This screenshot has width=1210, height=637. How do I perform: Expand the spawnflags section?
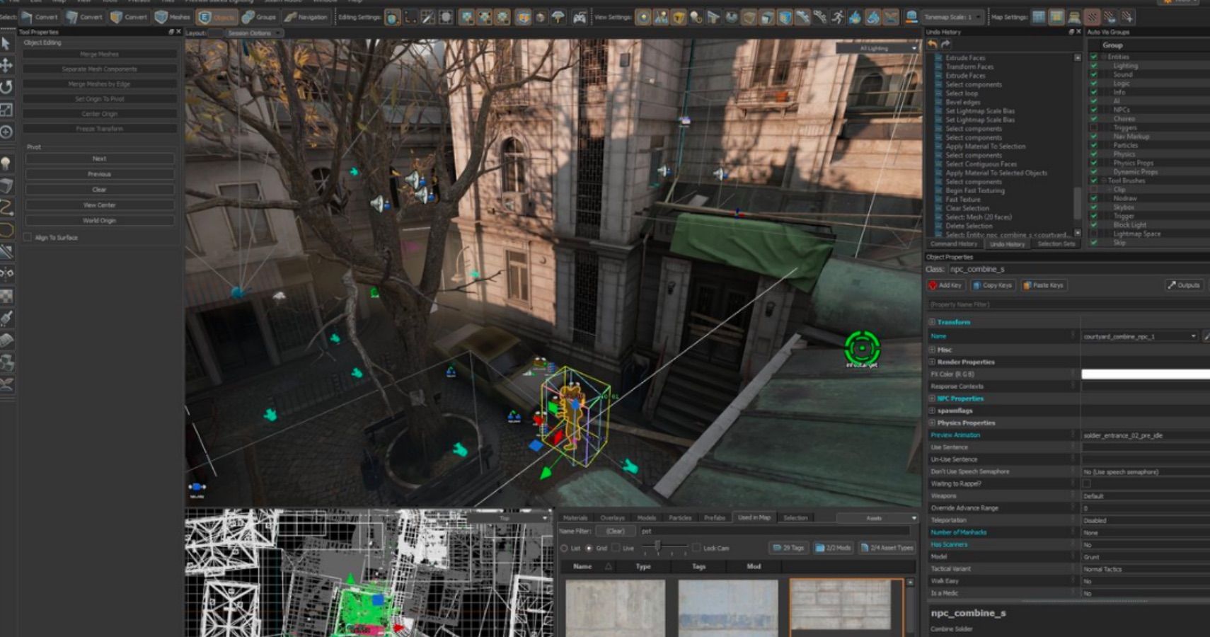point(932,411)
